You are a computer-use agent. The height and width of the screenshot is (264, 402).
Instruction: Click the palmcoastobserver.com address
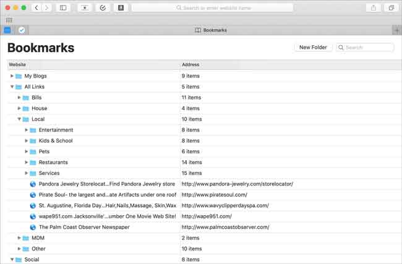[x=225, y=227]
